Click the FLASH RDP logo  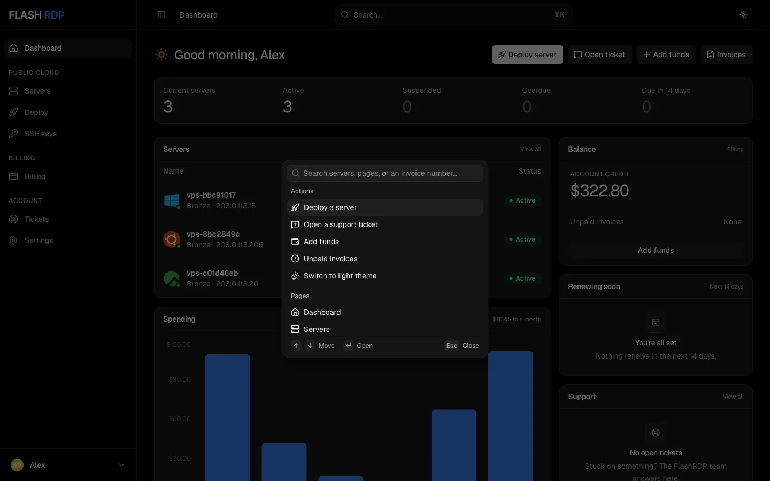coord(36,15)
